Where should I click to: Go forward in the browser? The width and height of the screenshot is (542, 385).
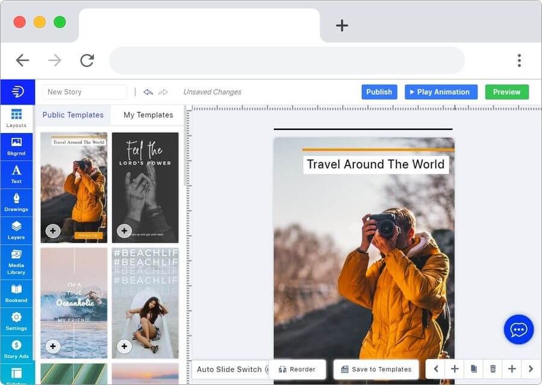click(55, 60)
